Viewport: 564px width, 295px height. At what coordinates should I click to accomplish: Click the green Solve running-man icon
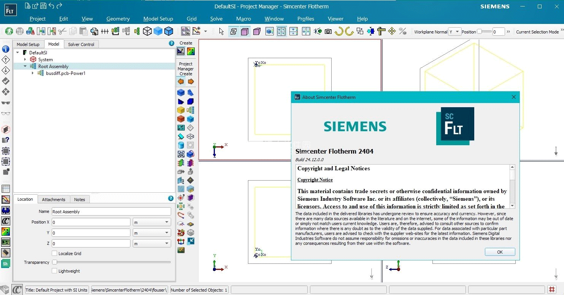pos(9,32)
